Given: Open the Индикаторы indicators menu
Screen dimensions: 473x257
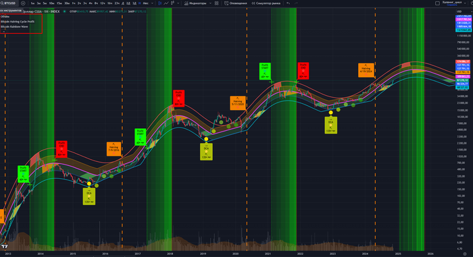Looking at the screenshot, I should (195, 3).
